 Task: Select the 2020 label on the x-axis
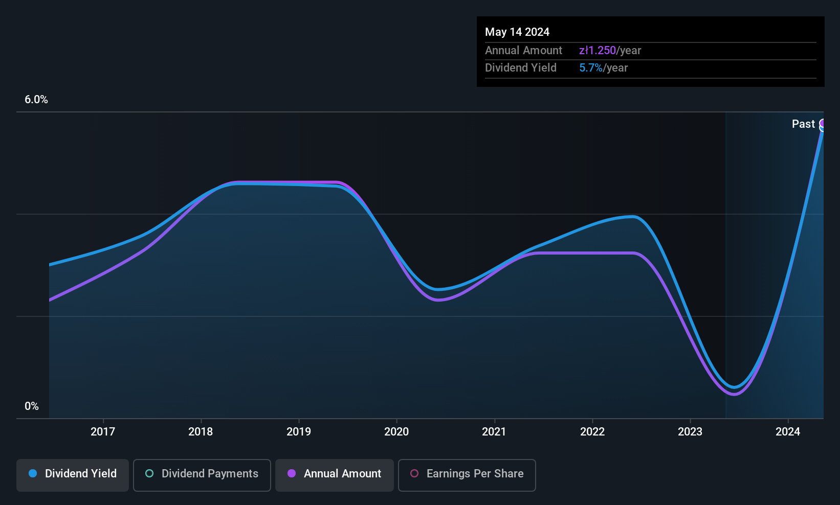pos(396,431)
